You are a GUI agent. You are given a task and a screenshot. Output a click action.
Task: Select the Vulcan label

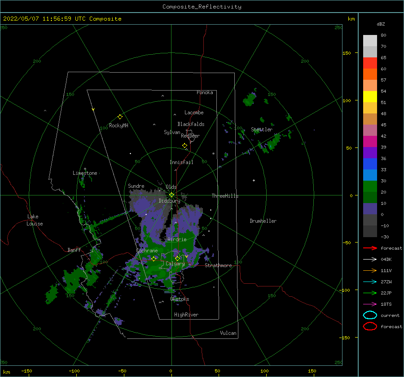[x=228, y=333]
